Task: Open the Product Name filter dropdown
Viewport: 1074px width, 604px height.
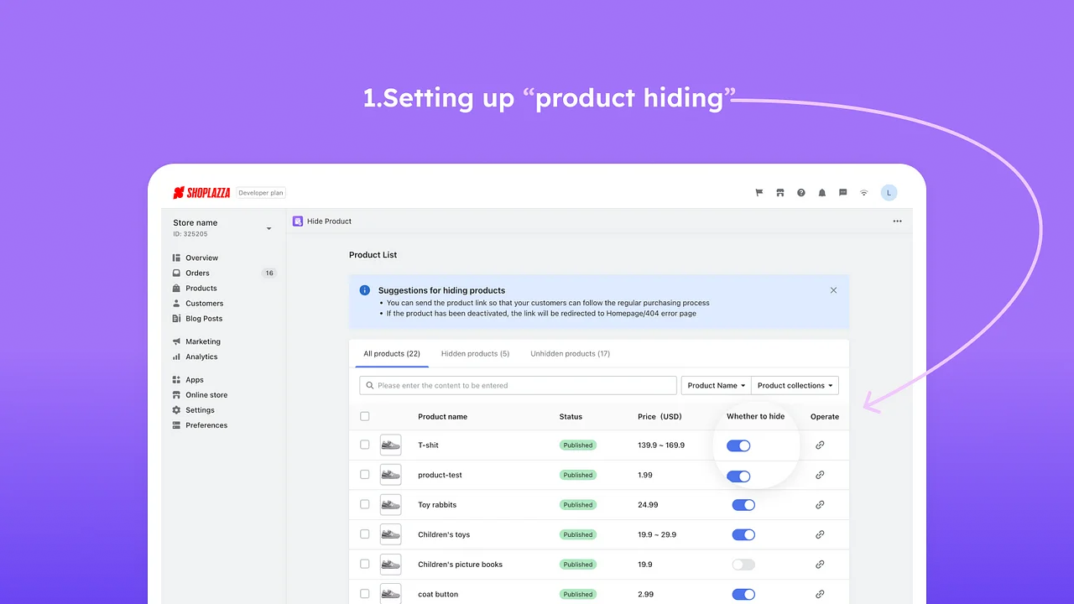Action: click(715, 385)
